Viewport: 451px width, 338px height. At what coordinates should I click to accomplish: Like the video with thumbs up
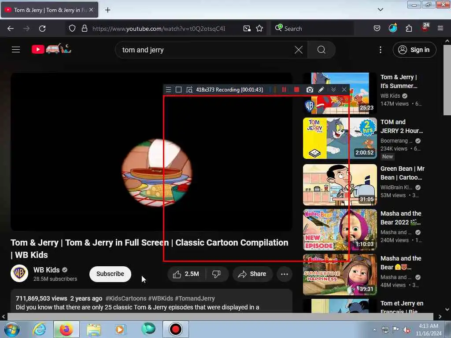pos(186,274)
